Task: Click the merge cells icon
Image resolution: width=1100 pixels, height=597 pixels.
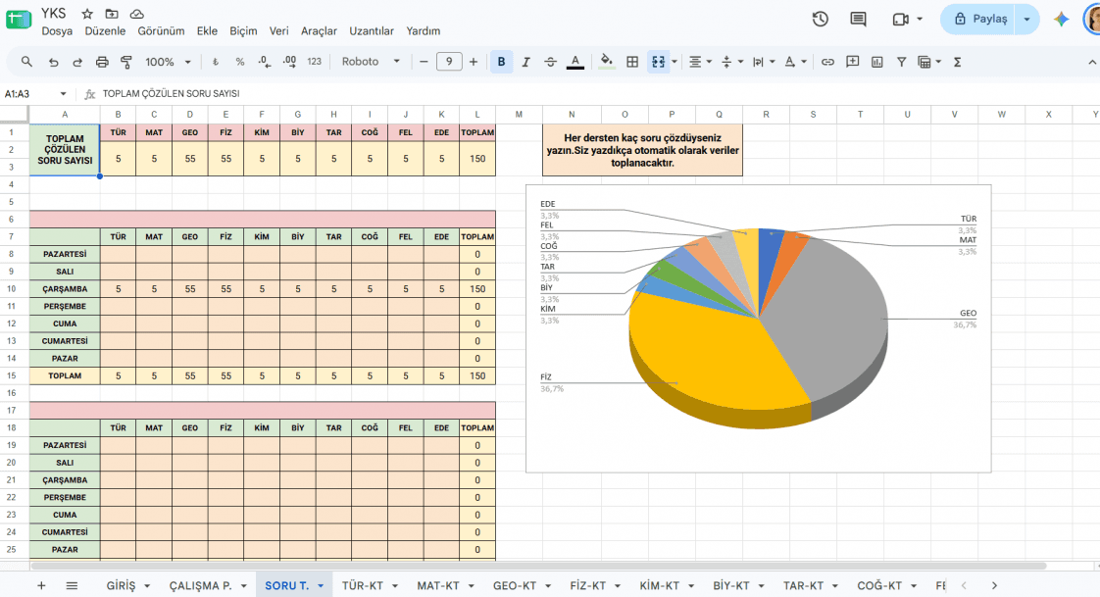Action: (658, 62)
